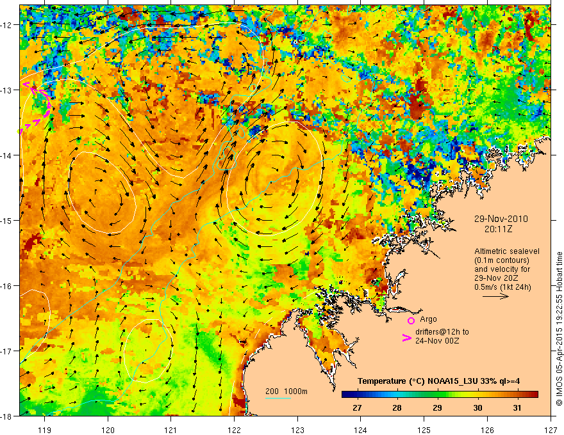564x435 pixels.
Task: Click longitude axis label 119
Action: point(45,430)
